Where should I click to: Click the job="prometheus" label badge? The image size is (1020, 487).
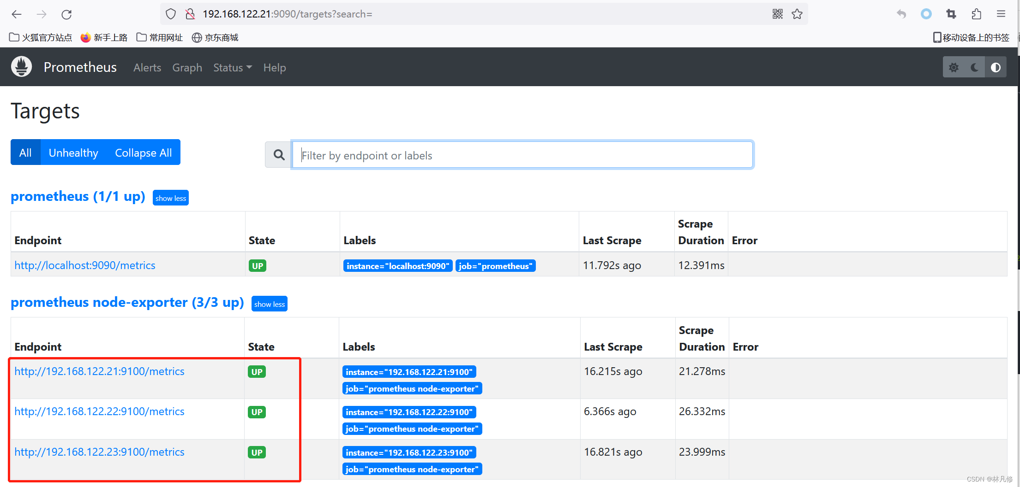(496, 266)
